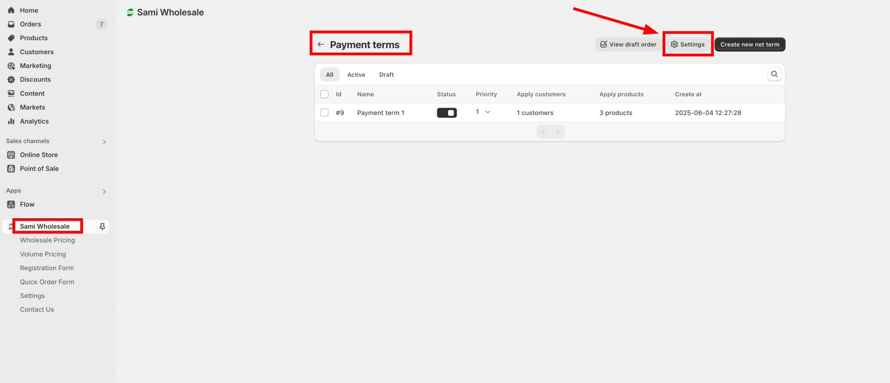Click the Create new net term button
The height and width of the screenshot is (383, 890).
[x=750, y=44]
